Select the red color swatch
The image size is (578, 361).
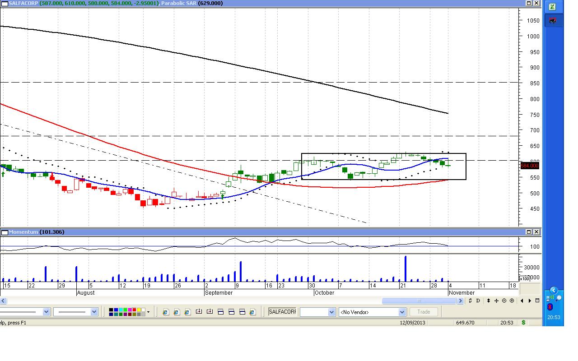pos(134,310)
